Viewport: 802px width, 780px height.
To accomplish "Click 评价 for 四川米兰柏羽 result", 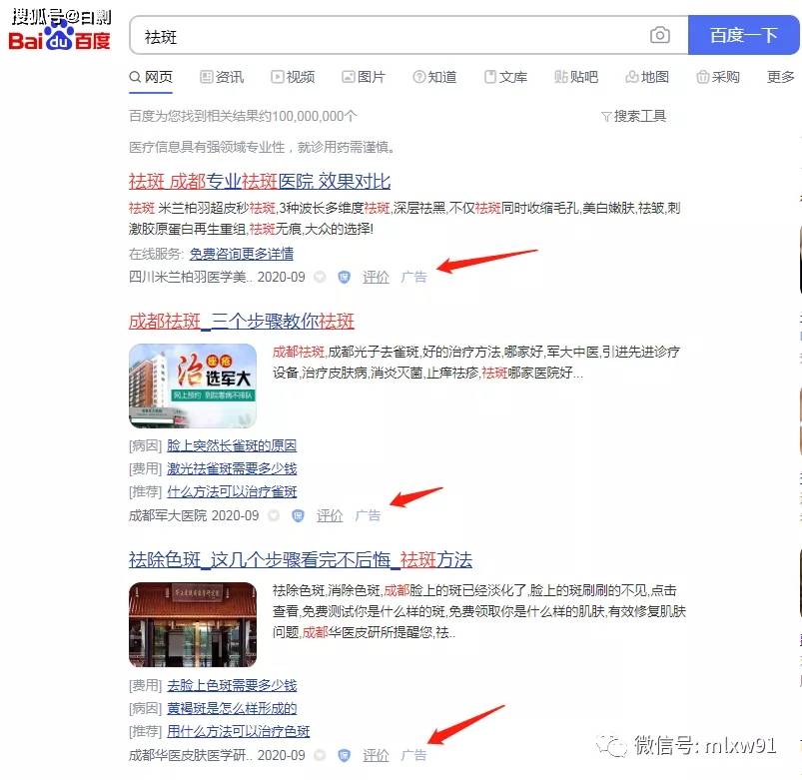I will 376,277.
